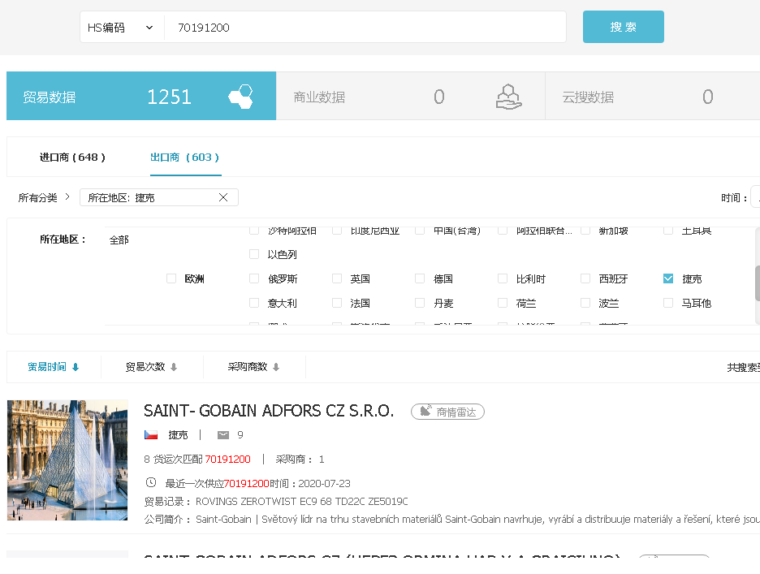Click the 贸易次数 sort arrow icon
The height and width of the screenshot is (574, 760).
(x=174, y=368)
